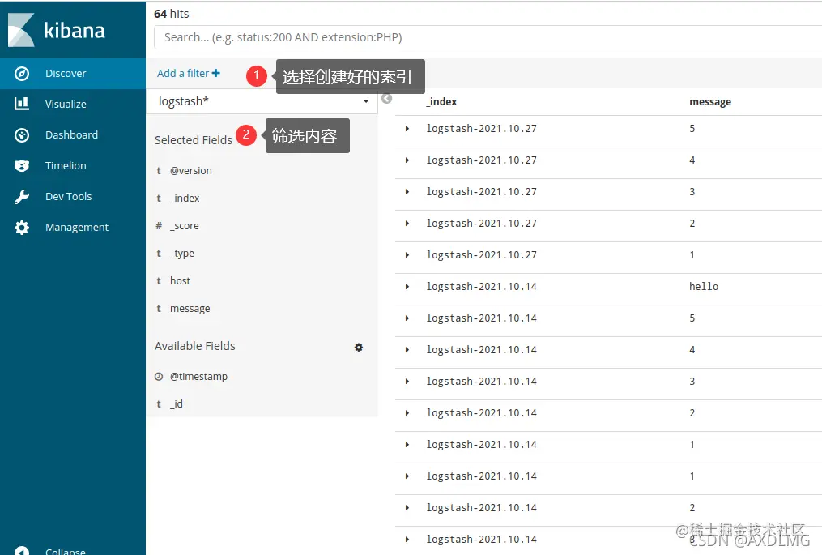This screenshot has width=822, height=555.
Task: Open the Dev Tools wrench icon
Action: [x=22, y=197]
